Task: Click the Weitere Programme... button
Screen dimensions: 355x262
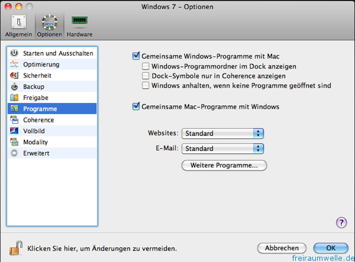Action: pos(224,166)
